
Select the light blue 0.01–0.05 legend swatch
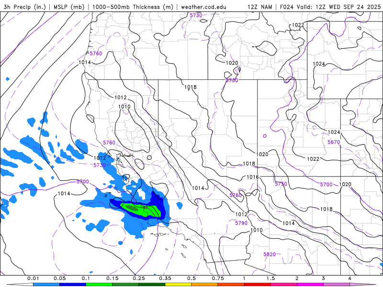(x=46, y=285)
